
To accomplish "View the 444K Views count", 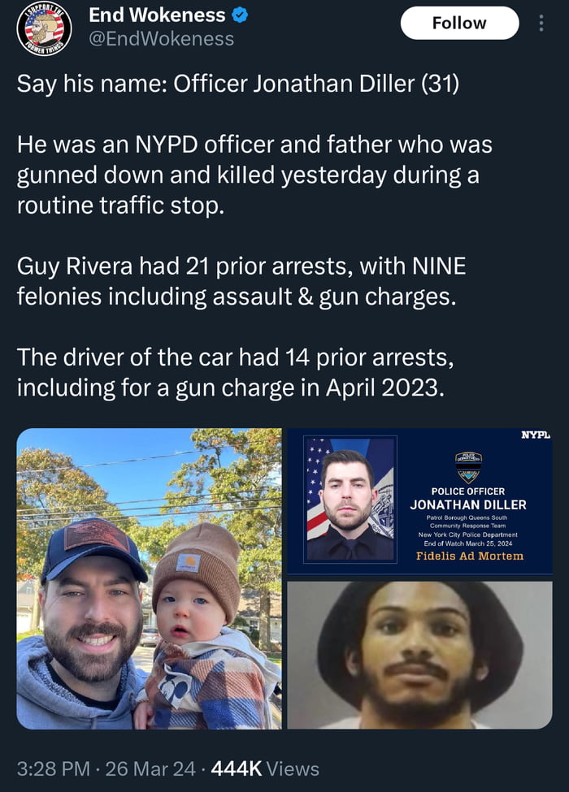I will point(264,768).
